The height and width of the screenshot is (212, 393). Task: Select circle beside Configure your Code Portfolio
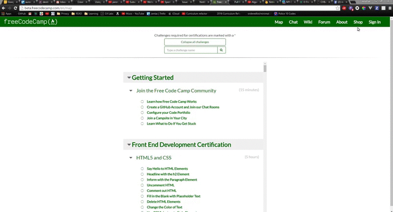pyautogui.click(x=142, y=113)
